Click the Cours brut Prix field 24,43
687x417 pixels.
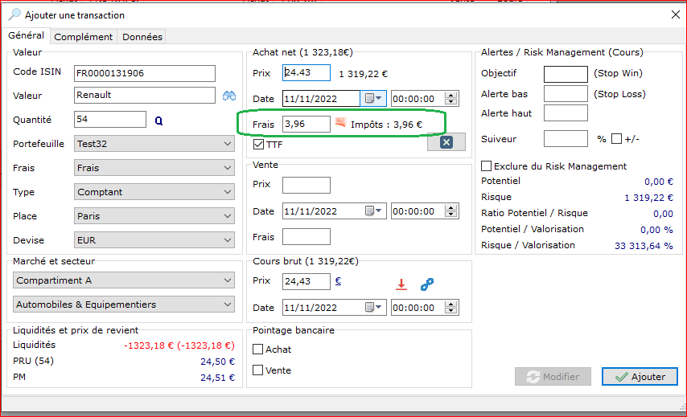306,281
